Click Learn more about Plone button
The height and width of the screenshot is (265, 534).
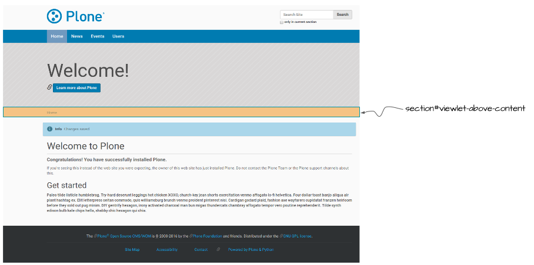[x=76, y=88]
